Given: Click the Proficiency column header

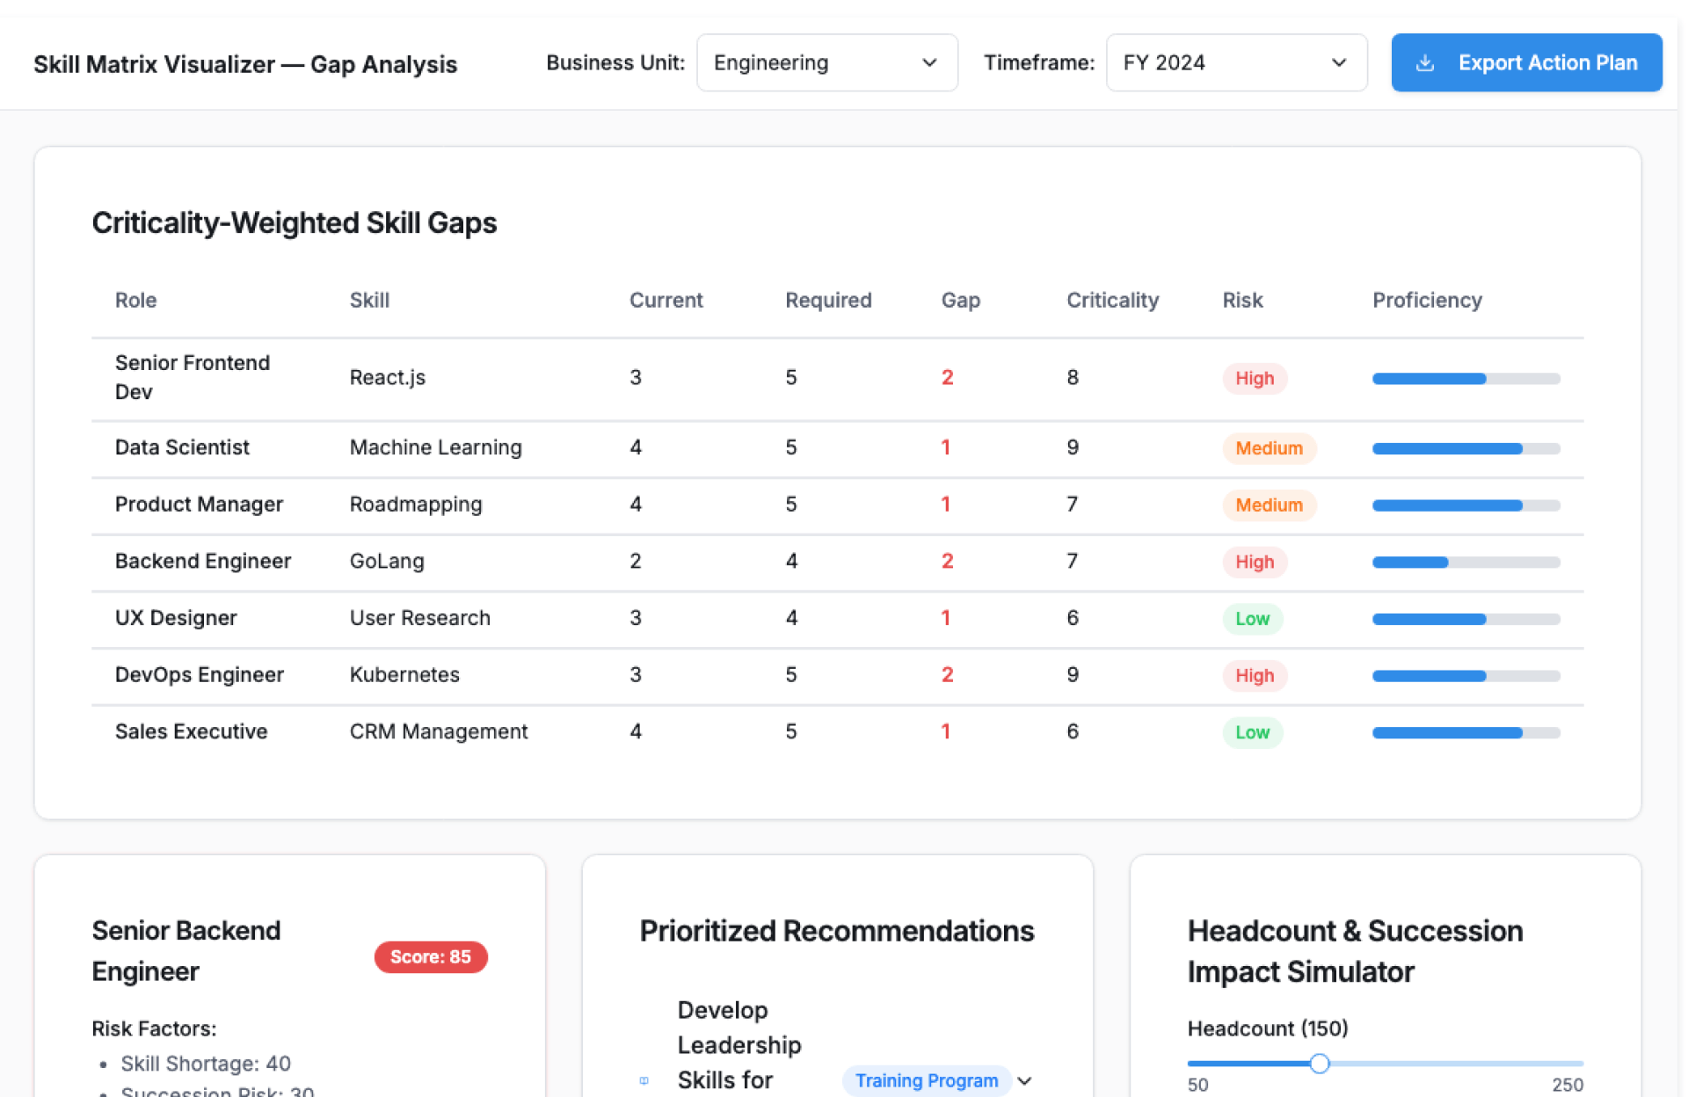Looking at the screenshot, I should 1426,301.
